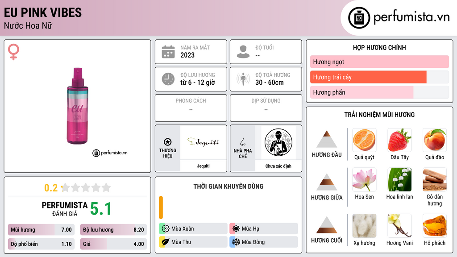
Task: Click the 0.2 user rating number
Action: point(51,188)
